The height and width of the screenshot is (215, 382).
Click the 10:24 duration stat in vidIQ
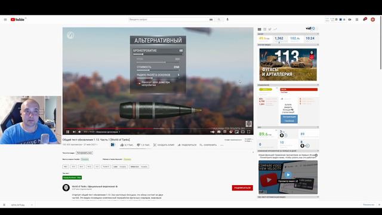click(310, 38)
